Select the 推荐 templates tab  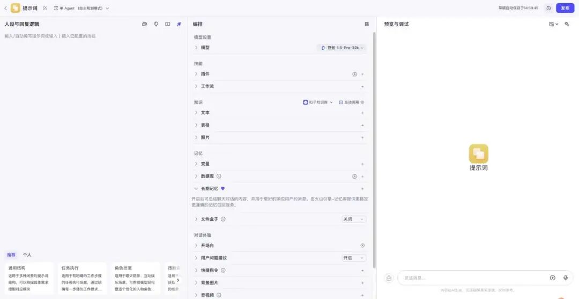(x=11, y=255)
